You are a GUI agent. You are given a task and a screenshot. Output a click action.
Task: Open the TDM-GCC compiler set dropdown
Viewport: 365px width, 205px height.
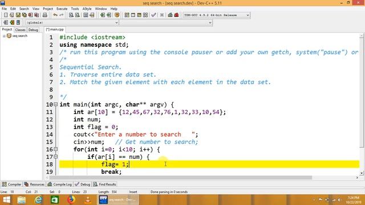click(x=217, y=15)
